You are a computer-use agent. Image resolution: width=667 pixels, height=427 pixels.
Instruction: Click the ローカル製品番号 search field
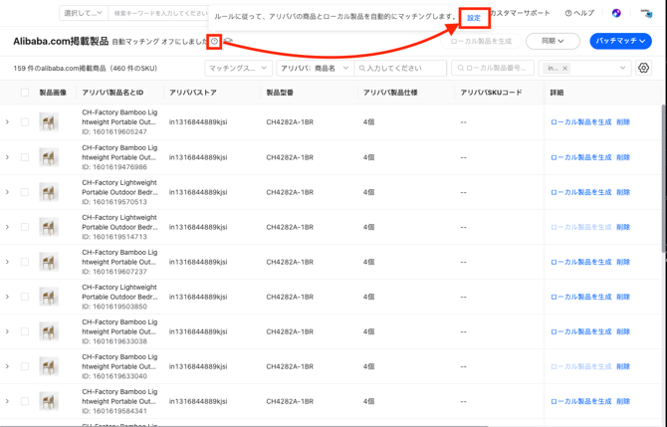[x=493, y=69]
